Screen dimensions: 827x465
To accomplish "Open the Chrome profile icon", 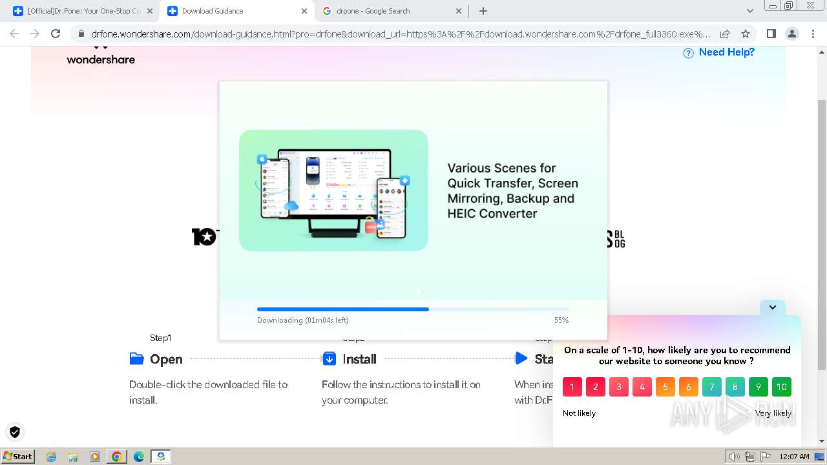I will [x=791, y=34].
